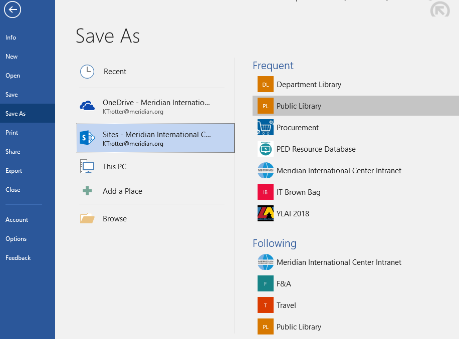Click the red T Travel icon
The image size is (459, 339).
pyautogui.click(x=266, y=305)
